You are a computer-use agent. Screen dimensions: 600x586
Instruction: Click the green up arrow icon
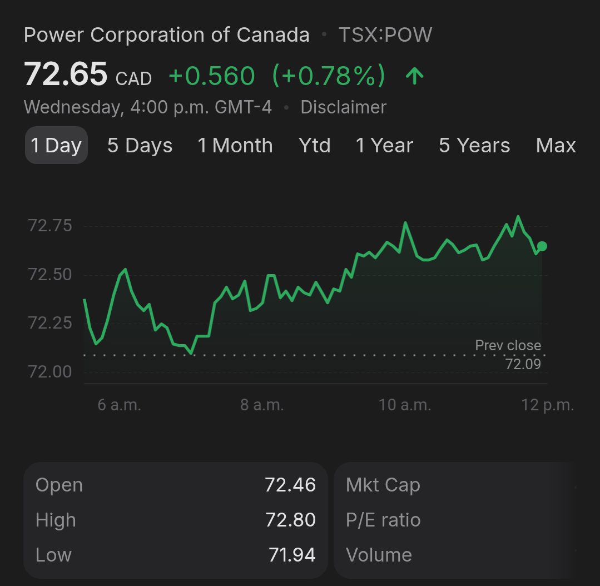pyautogui.click(x=414, y=76)
